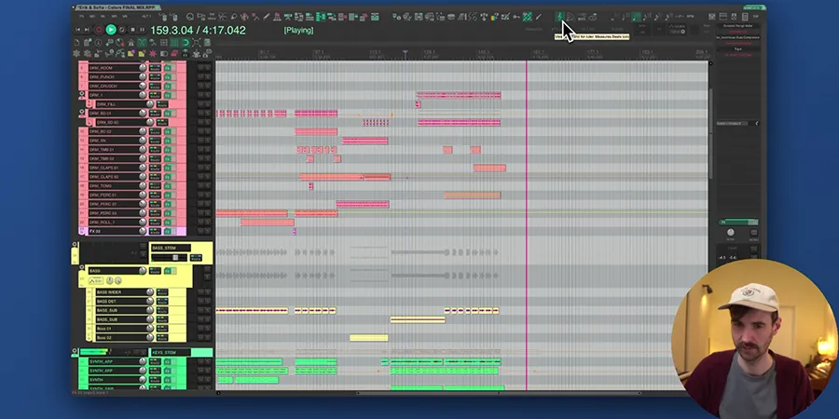The width and height of the screenshot is (839, 419).
Task: Switch to the ML toolbar tab
Action: tap(103, 17)
